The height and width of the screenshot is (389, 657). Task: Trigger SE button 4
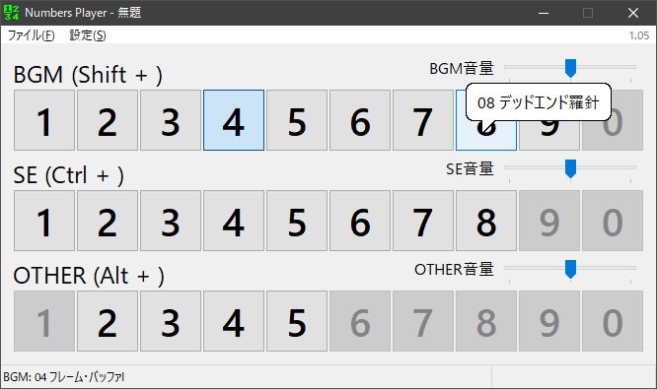coord(234,221)
